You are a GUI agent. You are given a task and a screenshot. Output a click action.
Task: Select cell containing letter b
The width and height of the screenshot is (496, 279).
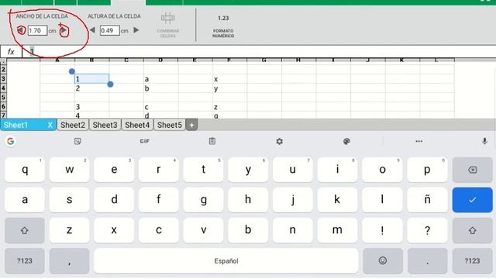coord(160,88)
